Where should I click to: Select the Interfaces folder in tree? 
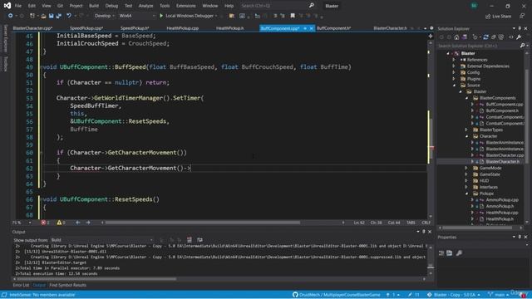tap(488, 187)
